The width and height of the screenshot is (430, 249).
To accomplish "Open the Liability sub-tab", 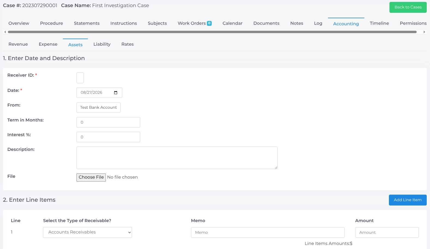I will click(x=102, y=44).
